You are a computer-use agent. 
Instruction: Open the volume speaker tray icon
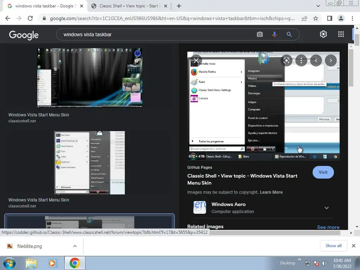coord(324,263)
